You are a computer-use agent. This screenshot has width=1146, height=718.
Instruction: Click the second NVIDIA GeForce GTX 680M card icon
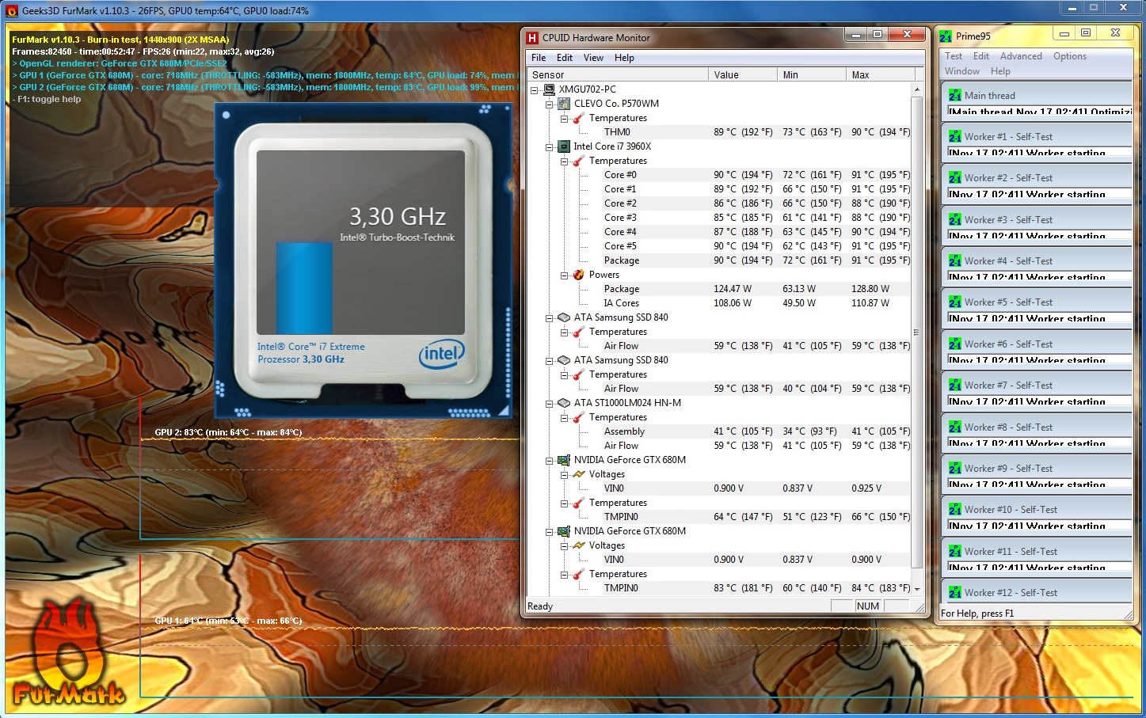pos(564,531)
